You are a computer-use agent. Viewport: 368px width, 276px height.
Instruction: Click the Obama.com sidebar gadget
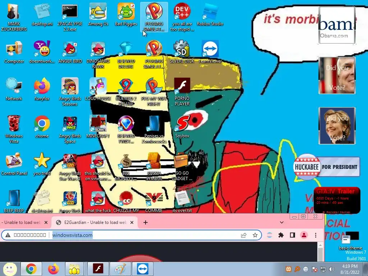337,25
